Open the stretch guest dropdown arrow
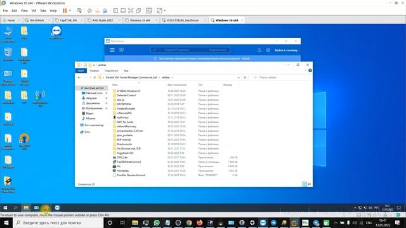The height and width of the screenshot is (228, 406). 165,11
